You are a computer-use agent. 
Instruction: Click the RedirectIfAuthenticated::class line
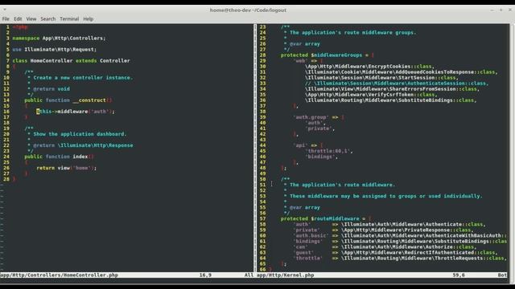pyautogui.click(x=395, y=253)
